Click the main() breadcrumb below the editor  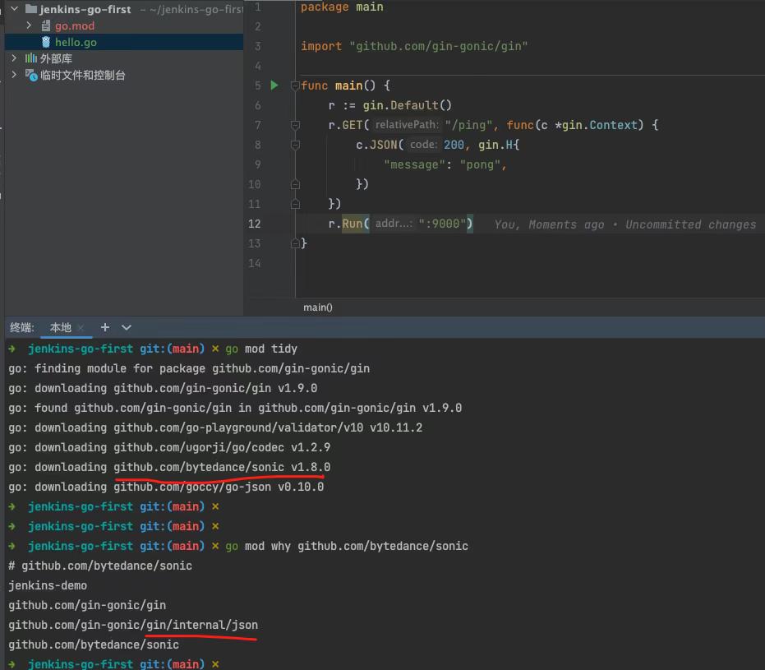pyautogui.click(x=318, y=307)
